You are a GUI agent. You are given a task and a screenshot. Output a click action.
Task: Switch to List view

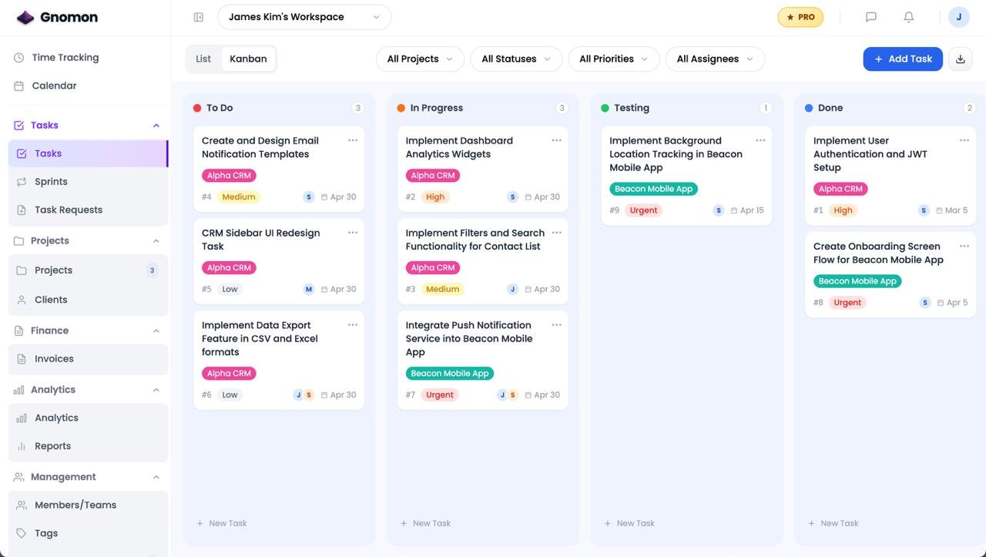tap(203, 59)
